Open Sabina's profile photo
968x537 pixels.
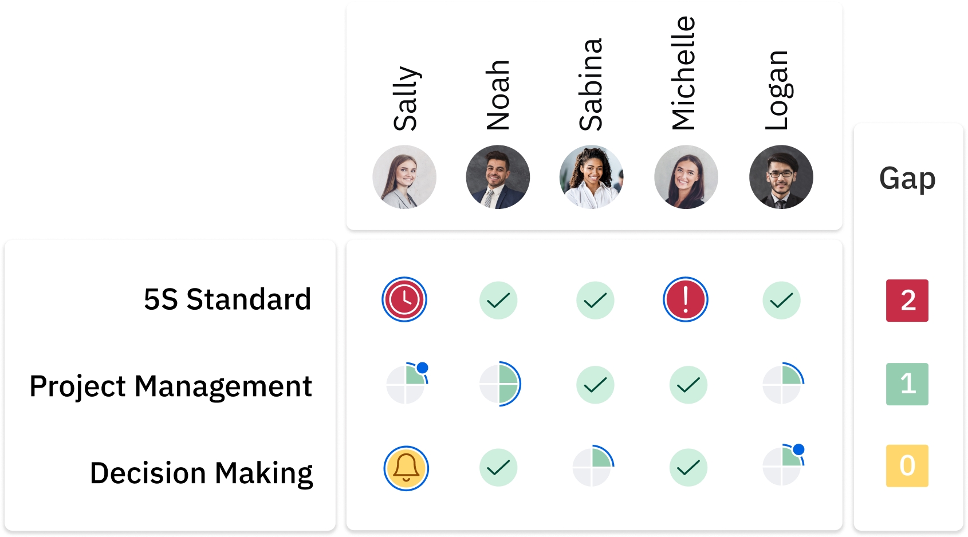click(591, 177)
